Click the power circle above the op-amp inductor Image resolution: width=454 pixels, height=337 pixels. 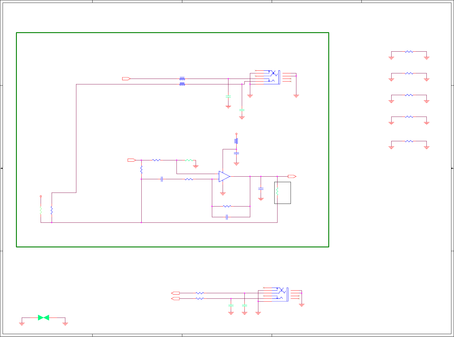pyautogui.click(x=236, y=134)
